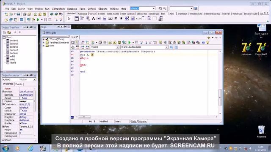Viewport: 271px width, 152px height.
Task: Click the Add file to project icon
Action: click(35, 14)
